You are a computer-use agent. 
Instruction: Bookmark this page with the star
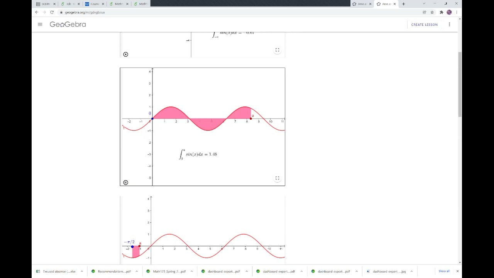point(432,12)
